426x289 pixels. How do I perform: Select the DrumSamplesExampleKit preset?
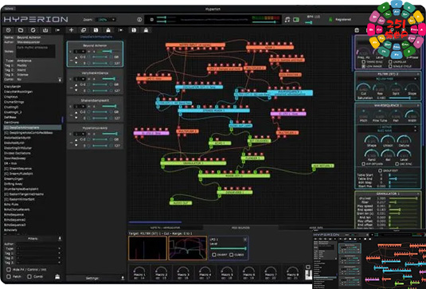(x=21, y=189)
